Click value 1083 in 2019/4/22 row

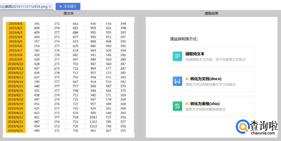[93, 117]
